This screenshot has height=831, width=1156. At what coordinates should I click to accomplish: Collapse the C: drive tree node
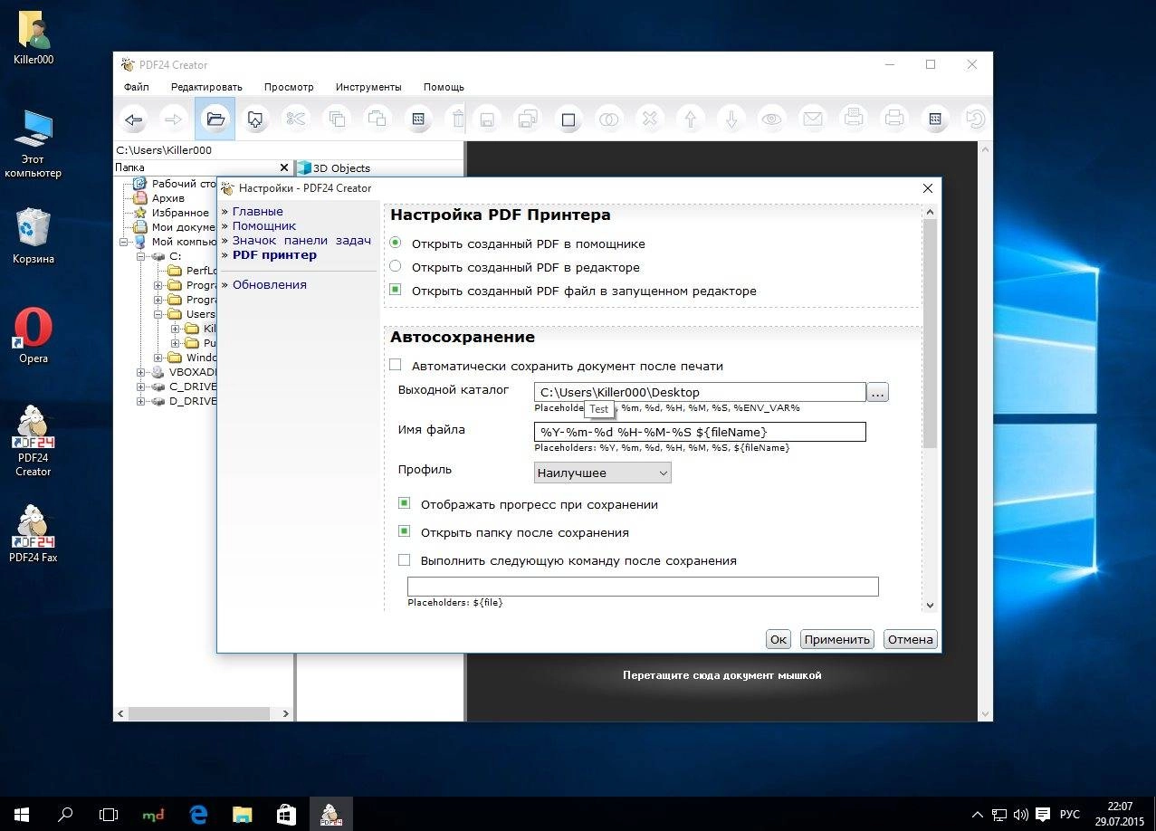coord(142,256)
